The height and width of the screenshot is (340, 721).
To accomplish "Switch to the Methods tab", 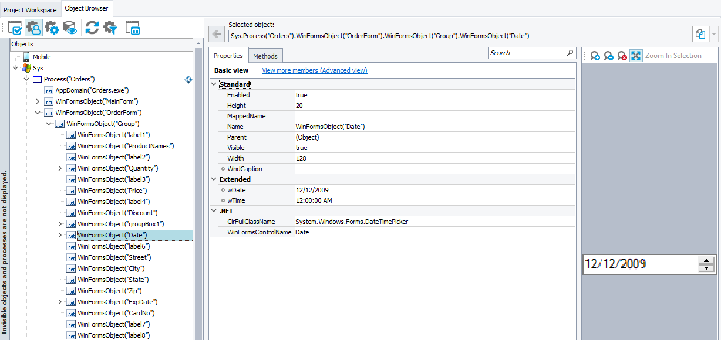I will coord(265,56).
